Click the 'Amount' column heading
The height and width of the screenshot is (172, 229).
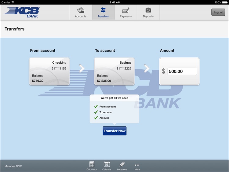167,50
